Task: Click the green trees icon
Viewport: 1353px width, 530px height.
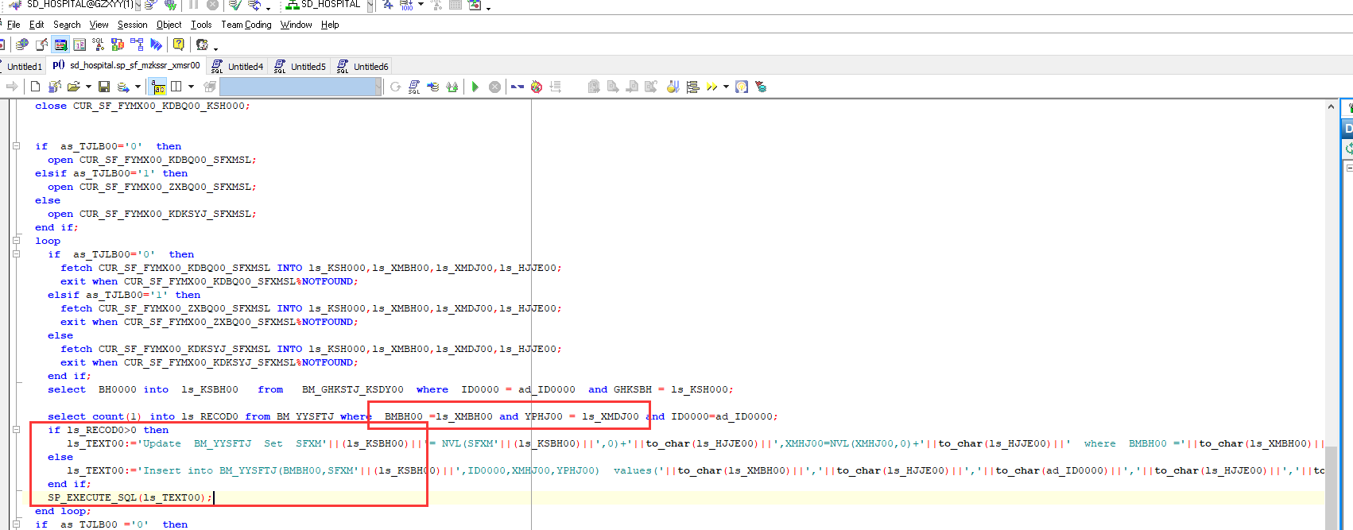Action: 452,87
